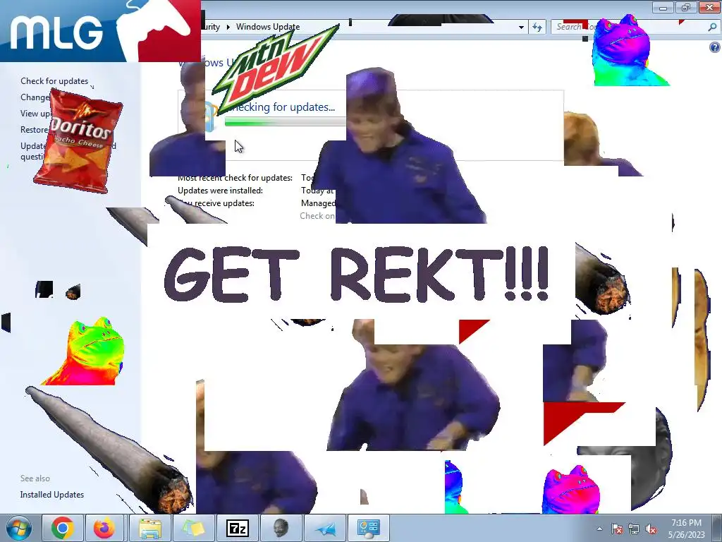The width and height of the screenshot is (722, 542).
Task: Open 7-Zip from the taskbar
Action: (x=237, y=528)
